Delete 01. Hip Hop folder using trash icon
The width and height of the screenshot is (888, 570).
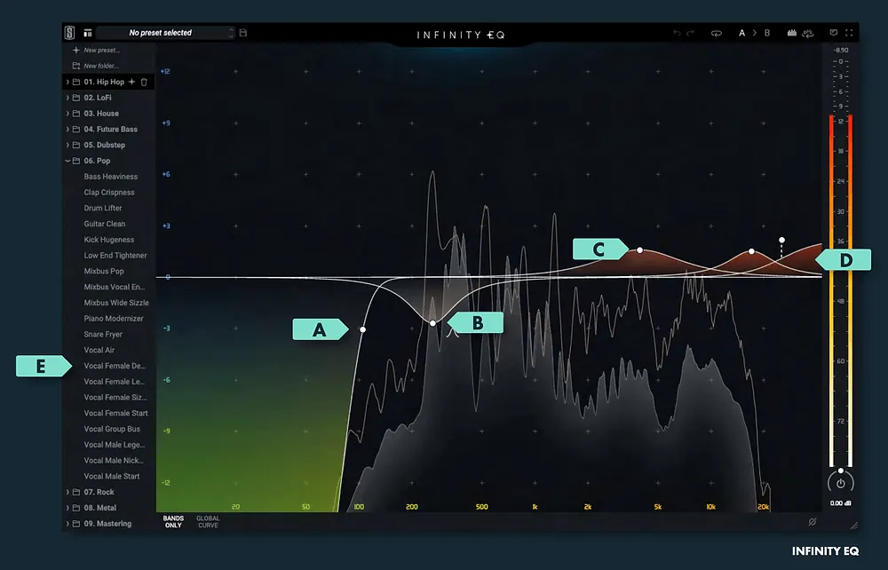(x=144, y=82)
